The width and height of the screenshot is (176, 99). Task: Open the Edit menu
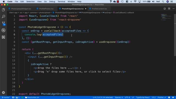[22, 1]
